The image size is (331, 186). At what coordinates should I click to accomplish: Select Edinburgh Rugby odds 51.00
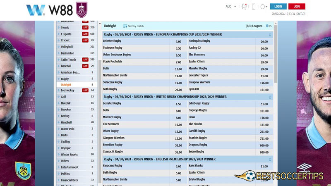[x=264, y=104]
